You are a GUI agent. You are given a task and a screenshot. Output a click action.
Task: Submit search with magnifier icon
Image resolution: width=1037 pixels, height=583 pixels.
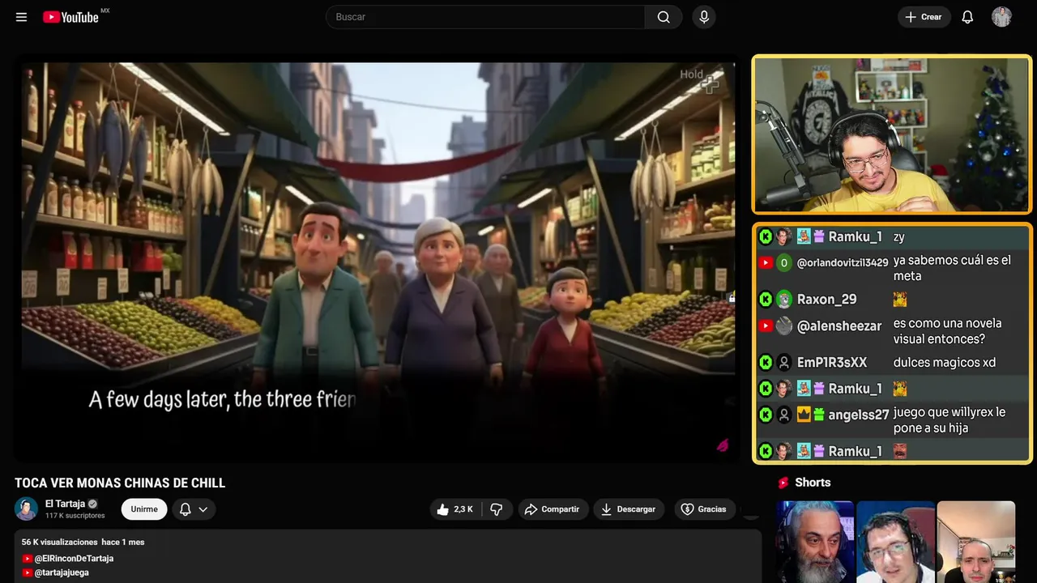point(664,17)
